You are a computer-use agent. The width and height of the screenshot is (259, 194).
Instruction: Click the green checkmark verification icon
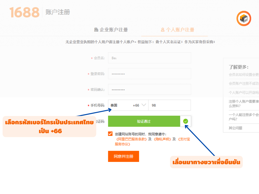pos(186,121)
